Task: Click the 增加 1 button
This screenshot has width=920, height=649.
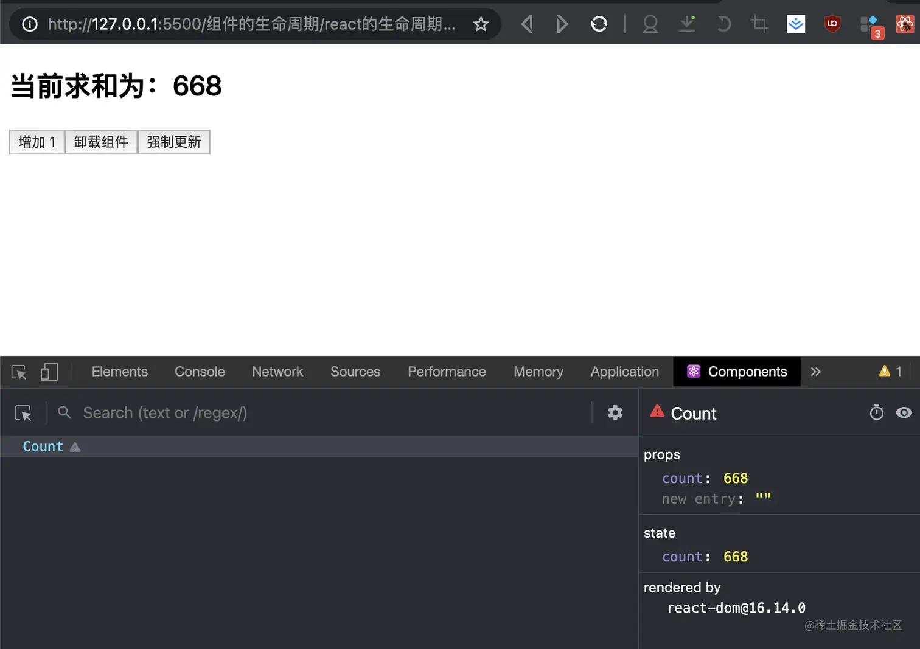Action: pyautogui.click(x=37, y=142)
